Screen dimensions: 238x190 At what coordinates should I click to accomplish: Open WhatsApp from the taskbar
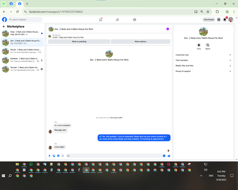(31, 164)
